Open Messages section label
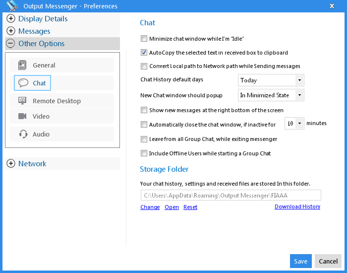The image size is (347, 273). (x=34, y=31)
